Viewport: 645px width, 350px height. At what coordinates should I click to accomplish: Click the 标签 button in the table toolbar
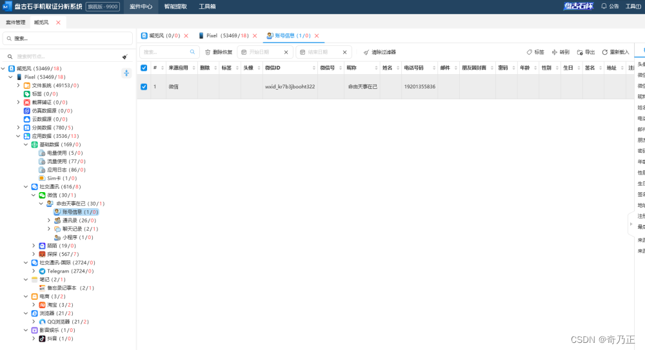click(535, 52)
